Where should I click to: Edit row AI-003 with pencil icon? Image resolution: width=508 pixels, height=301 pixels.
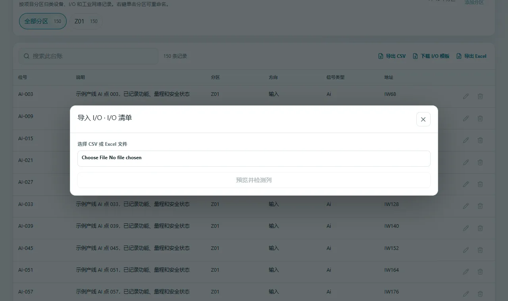pos(466,96)
